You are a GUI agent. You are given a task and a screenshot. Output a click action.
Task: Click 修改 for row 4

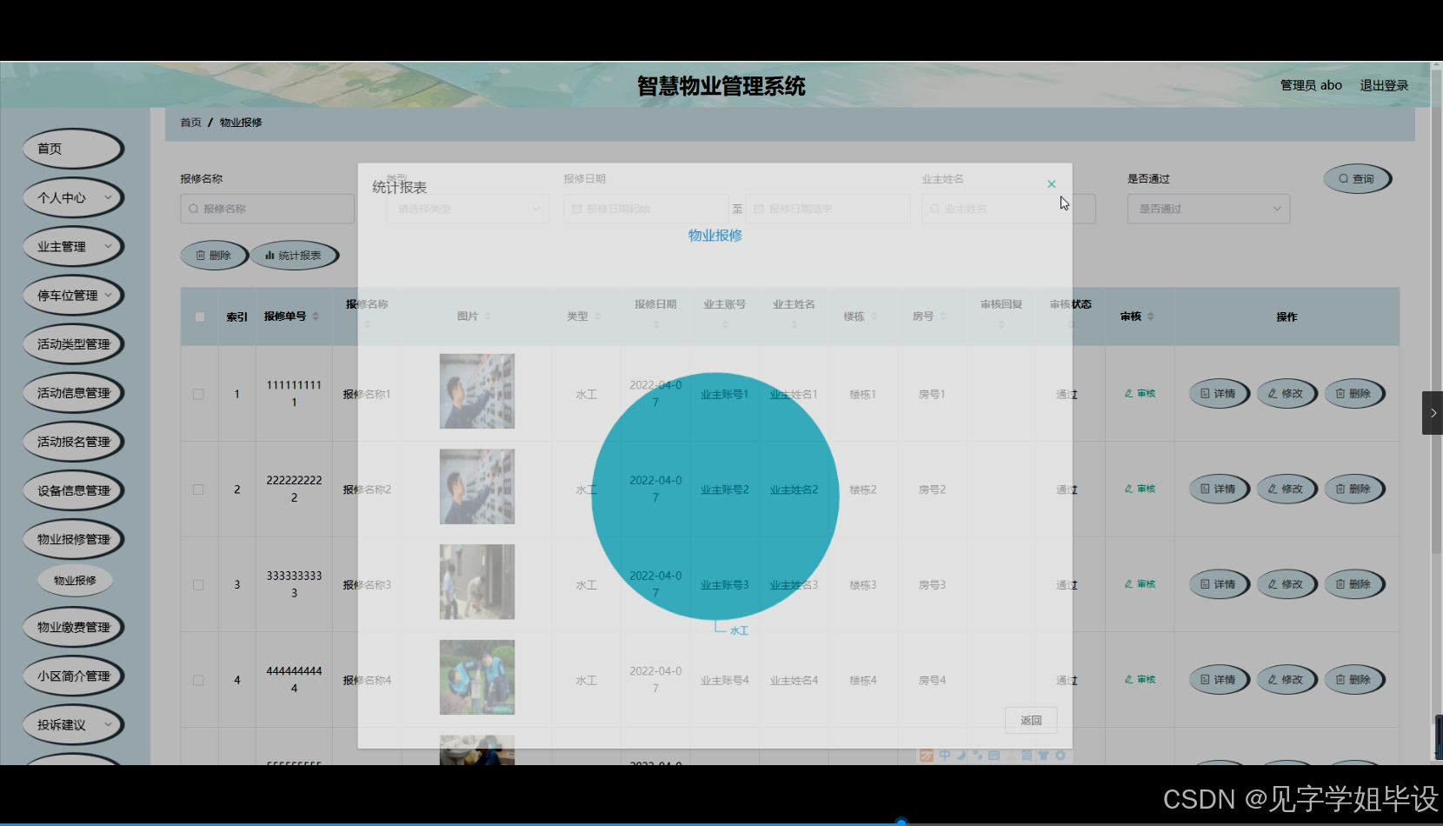click(x=1287, y=680)
